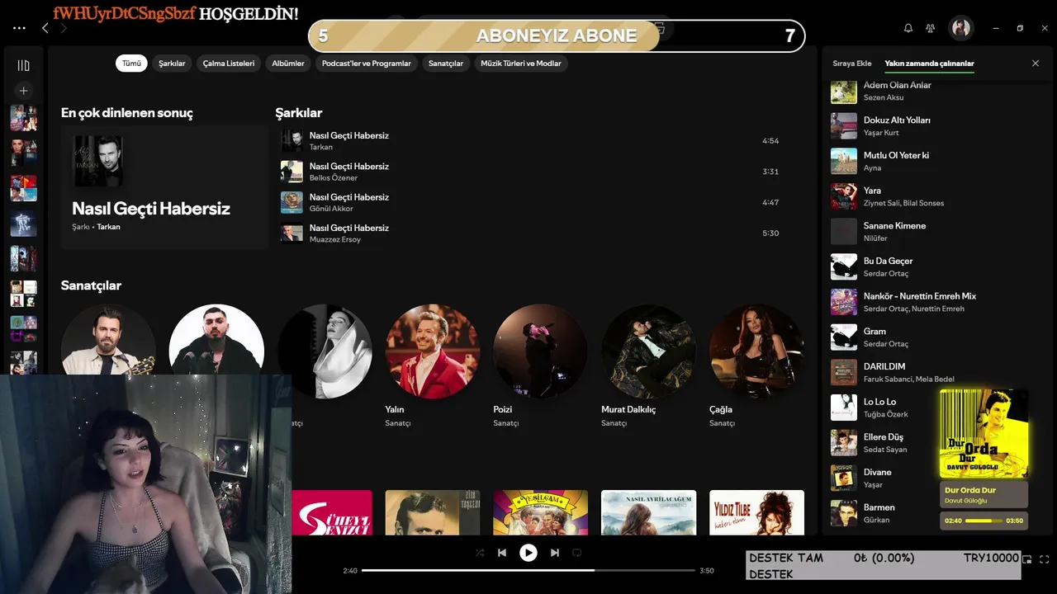The width and height of the screenshot is (1057, 594).
Task: Close the queue panel with X
Action: [1036, 64]
